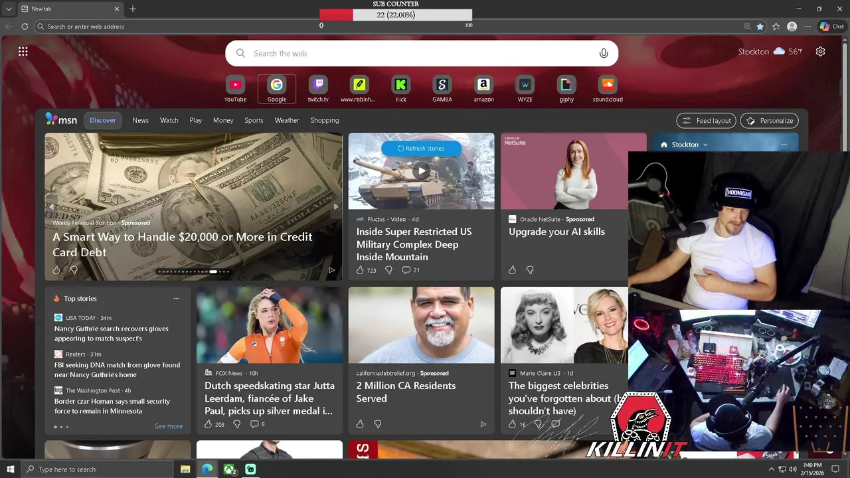Image resolution: width=850 pixels, height=478 pixels.
Task: Like the Jutta Leerdam story
Action: (208, 424)
